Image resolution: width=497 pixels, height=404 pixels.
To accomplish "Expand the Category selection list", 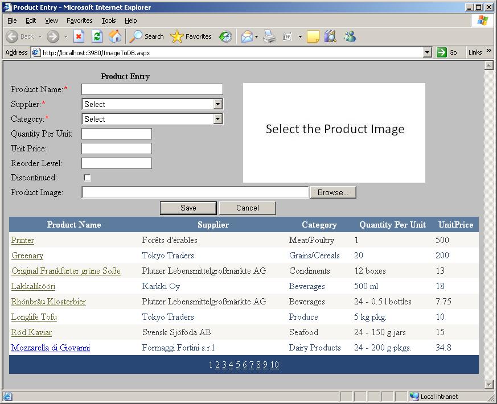I will point(218,119).
